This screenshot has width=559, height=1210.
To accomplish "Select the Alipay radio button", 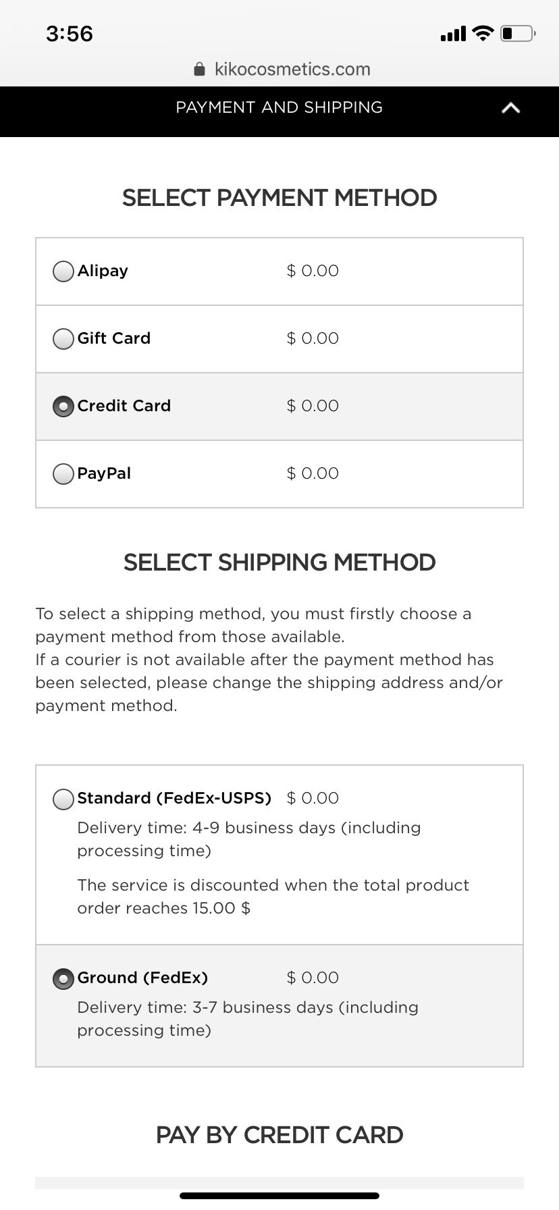I will click(x=63, y=271).
